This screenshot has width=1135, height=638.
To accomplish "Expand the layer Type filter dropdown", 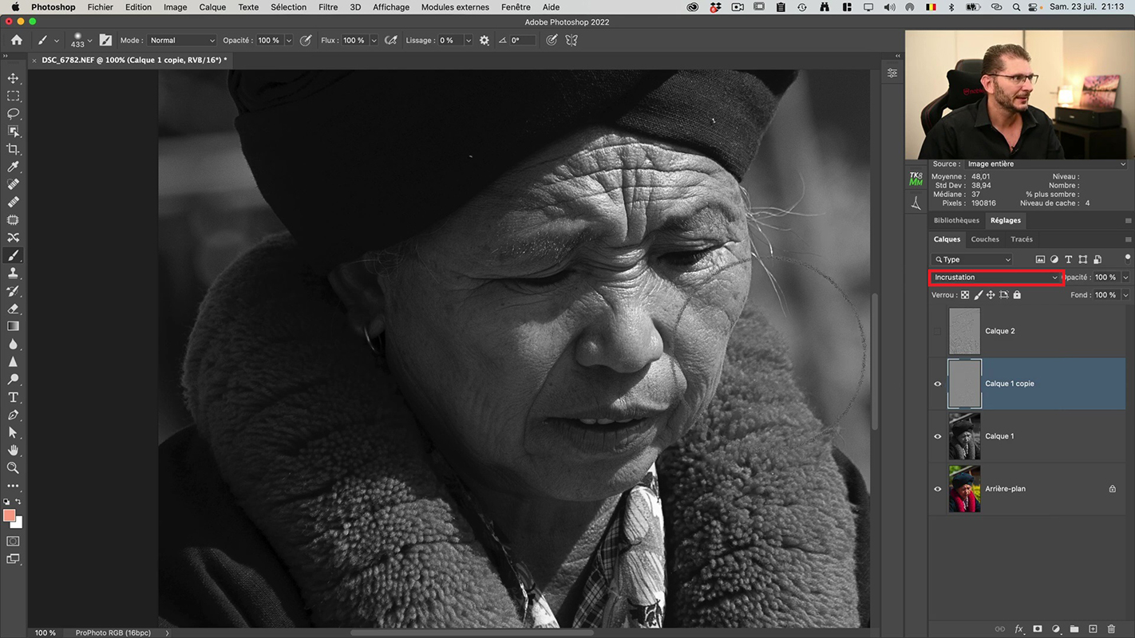I will 971,260.
